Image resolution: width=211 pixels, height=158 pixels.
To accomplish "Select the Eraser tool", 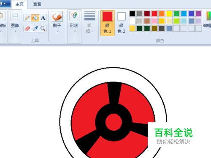I will 27,29.
